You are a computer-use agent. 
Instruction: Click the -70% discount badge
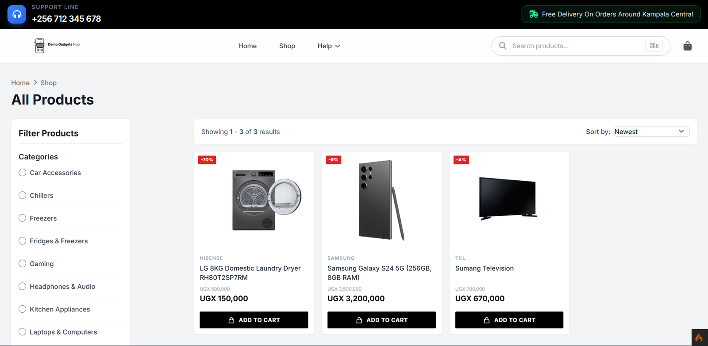pos(207,159)
